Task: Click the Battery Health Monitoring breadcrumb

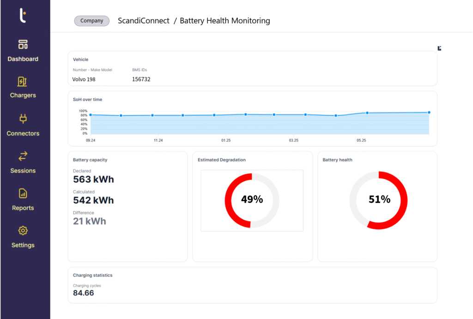Action: [x=225, y=20]
